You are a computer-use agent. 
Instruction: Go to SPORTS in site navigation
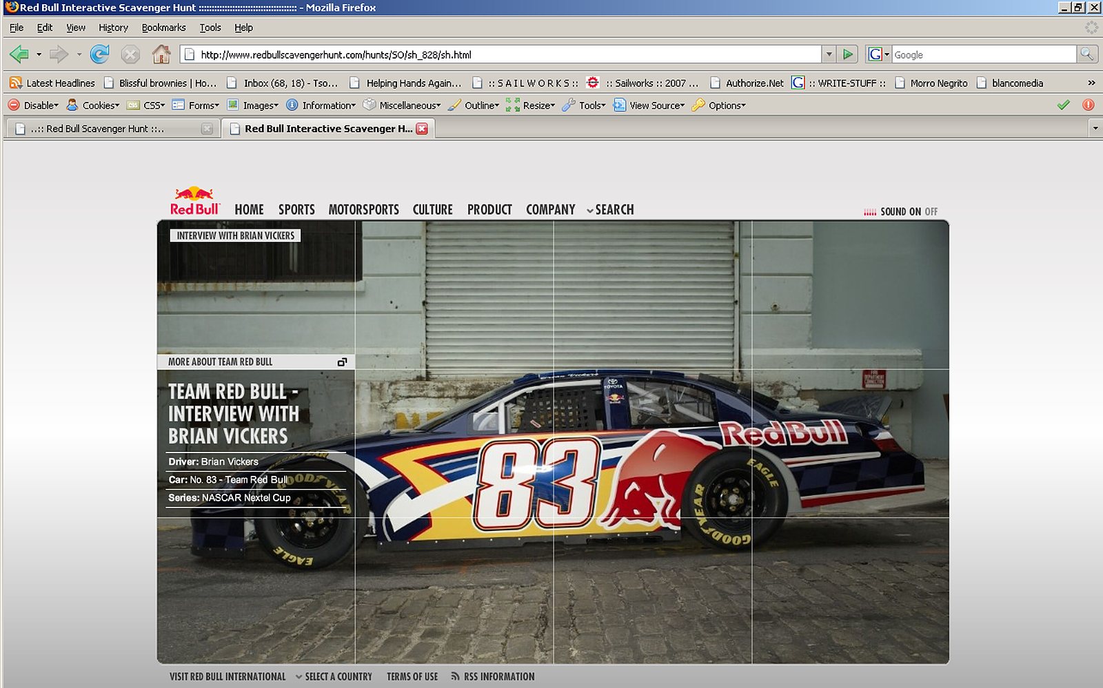(x=296, y=209)
